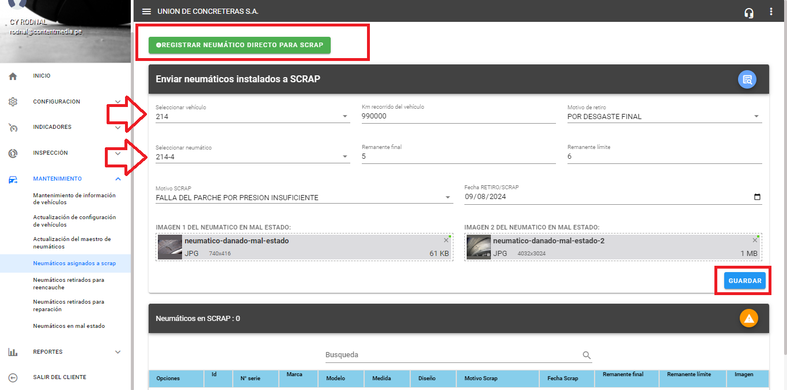Click the search magnifier in Busqueda

587,355
